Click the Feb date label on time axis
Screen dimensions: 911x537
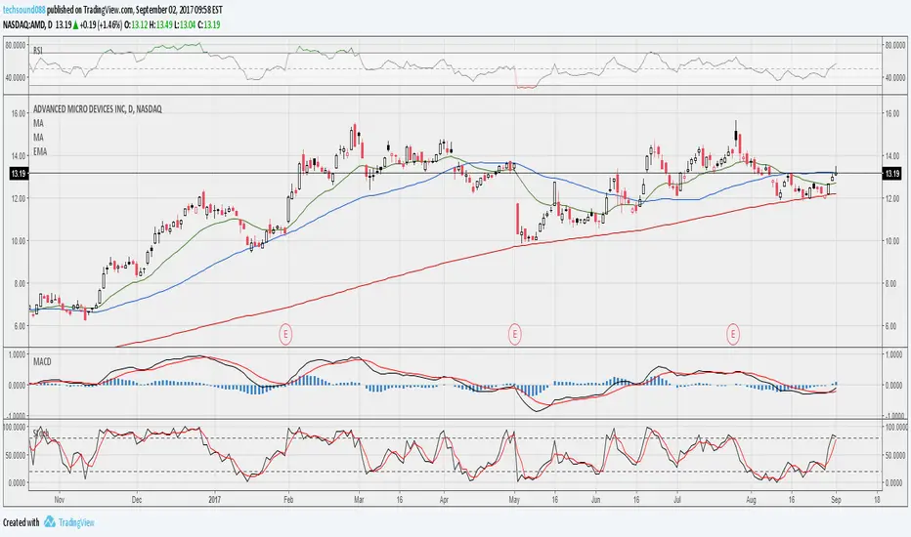click(x=288, y=499)
